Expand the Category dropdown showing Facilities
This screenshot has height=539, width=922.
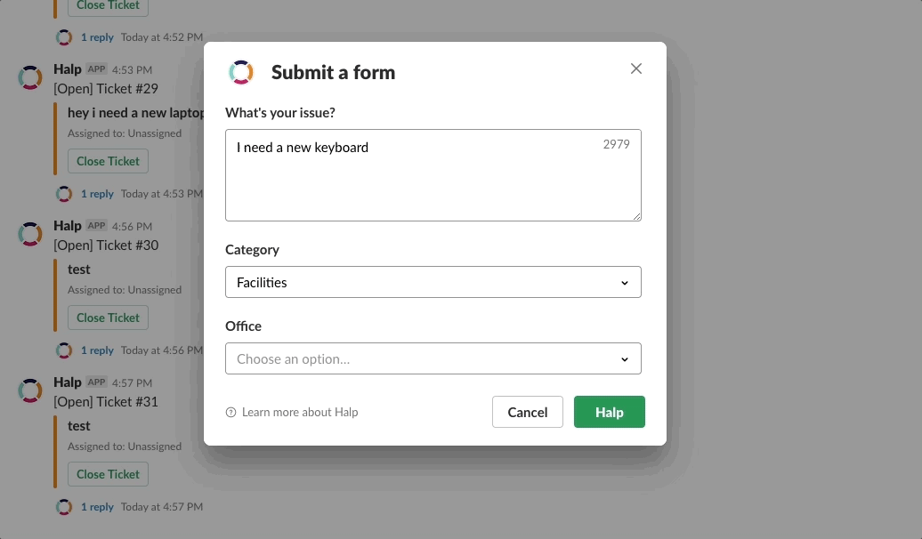pos(433,282)
